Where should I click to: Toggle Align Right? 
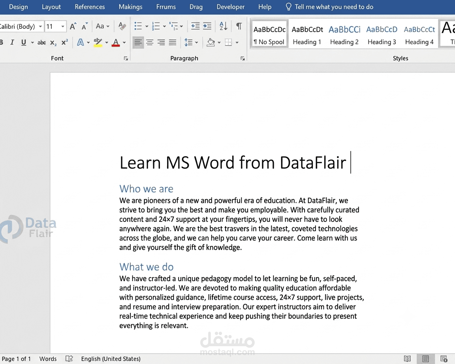click(161, 43)
